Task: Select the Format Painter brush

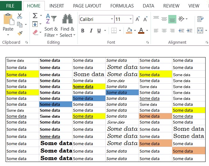Action: (20, 33)
